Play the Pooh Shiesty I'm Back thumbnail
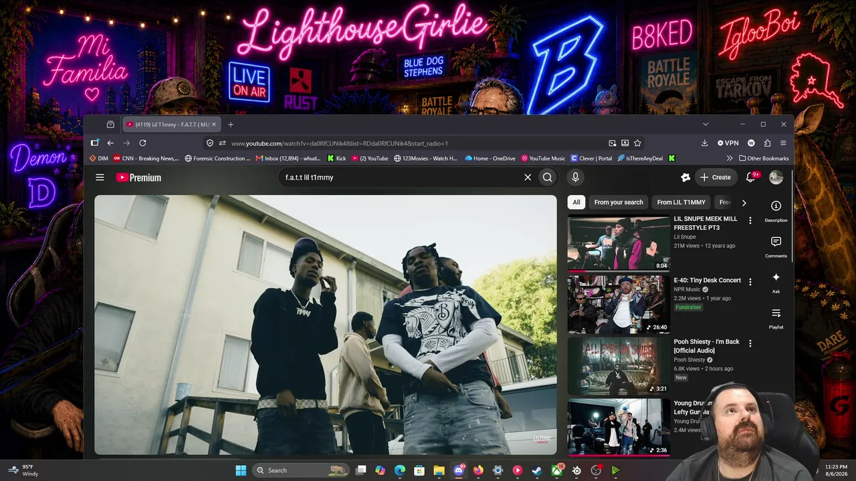Image resolution: width=856 pixels, height=481 pixels. point(619,365)
